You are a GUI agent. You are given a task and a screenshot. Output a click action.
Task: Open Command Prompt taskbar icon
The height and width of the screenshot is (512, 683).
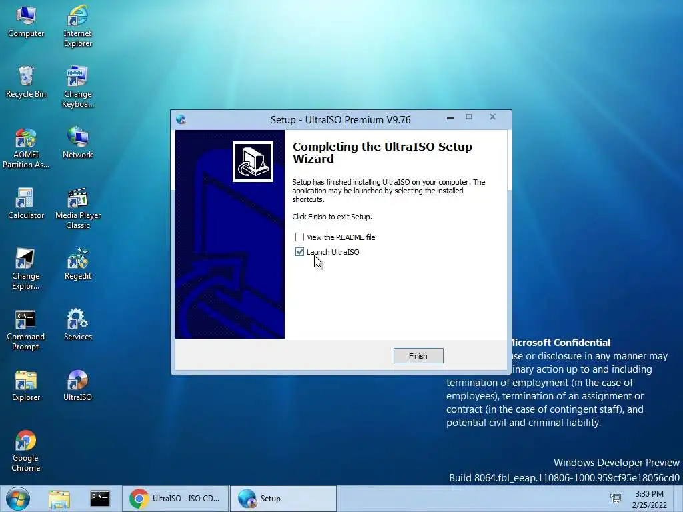100,499
